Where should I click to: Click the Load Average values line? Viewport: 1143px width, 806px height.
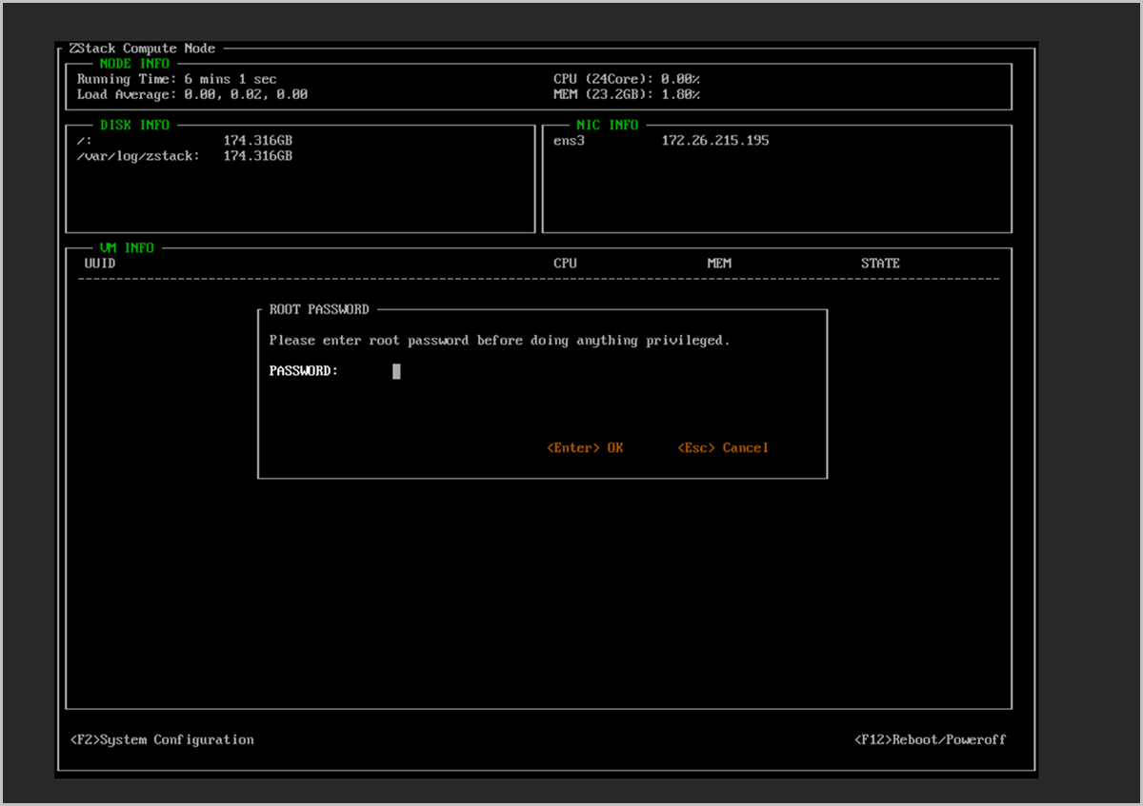192,95
